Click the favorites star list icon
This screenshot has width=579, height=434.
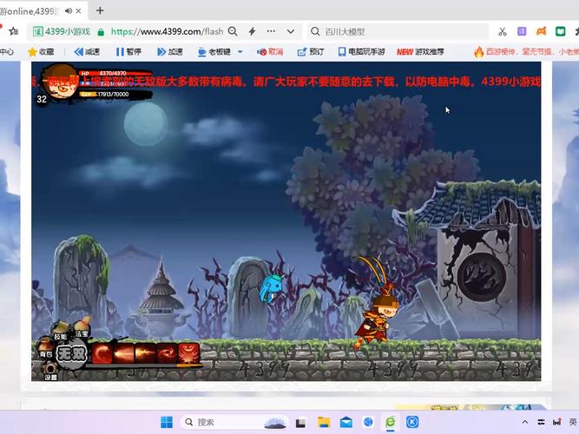[x=13, y=31]
